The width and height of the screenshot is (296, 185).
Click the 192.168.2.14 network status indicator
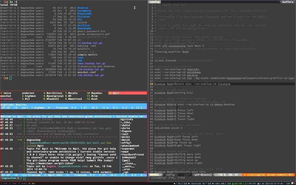239,184
